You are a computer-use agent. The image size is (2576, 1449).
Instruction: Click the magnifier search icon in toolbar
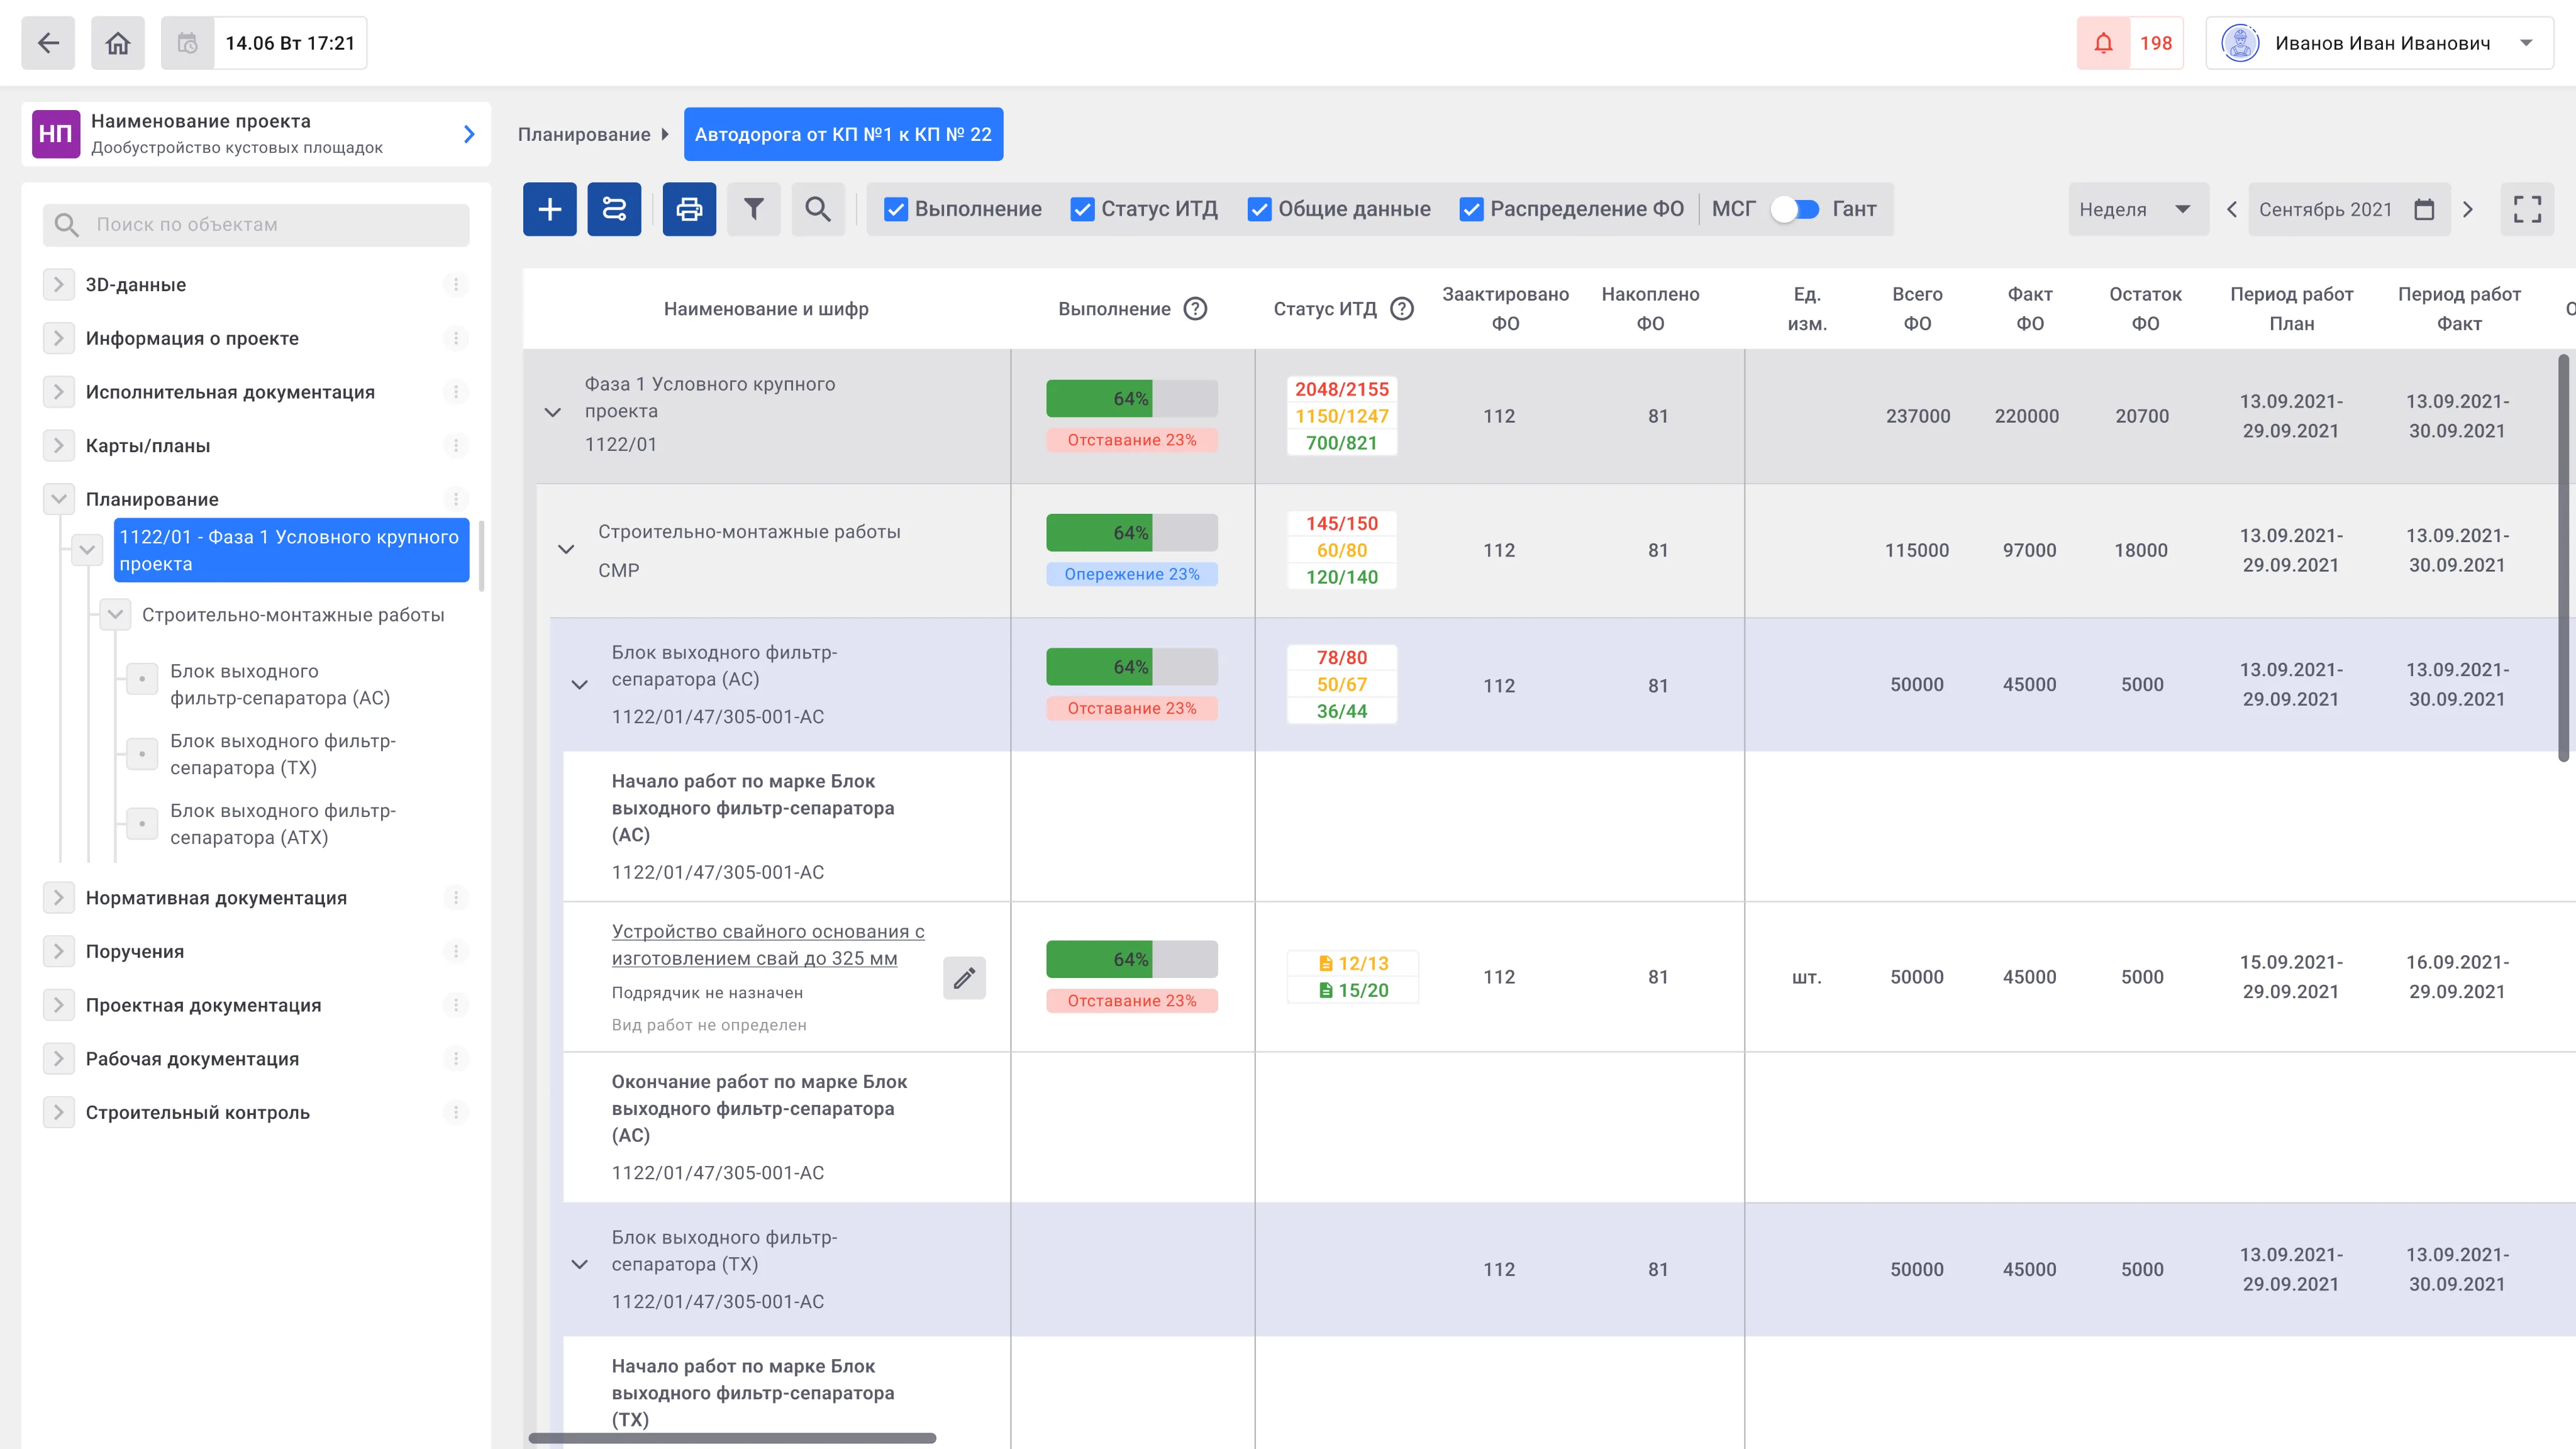pyautogui.click(x=818, y=209)
